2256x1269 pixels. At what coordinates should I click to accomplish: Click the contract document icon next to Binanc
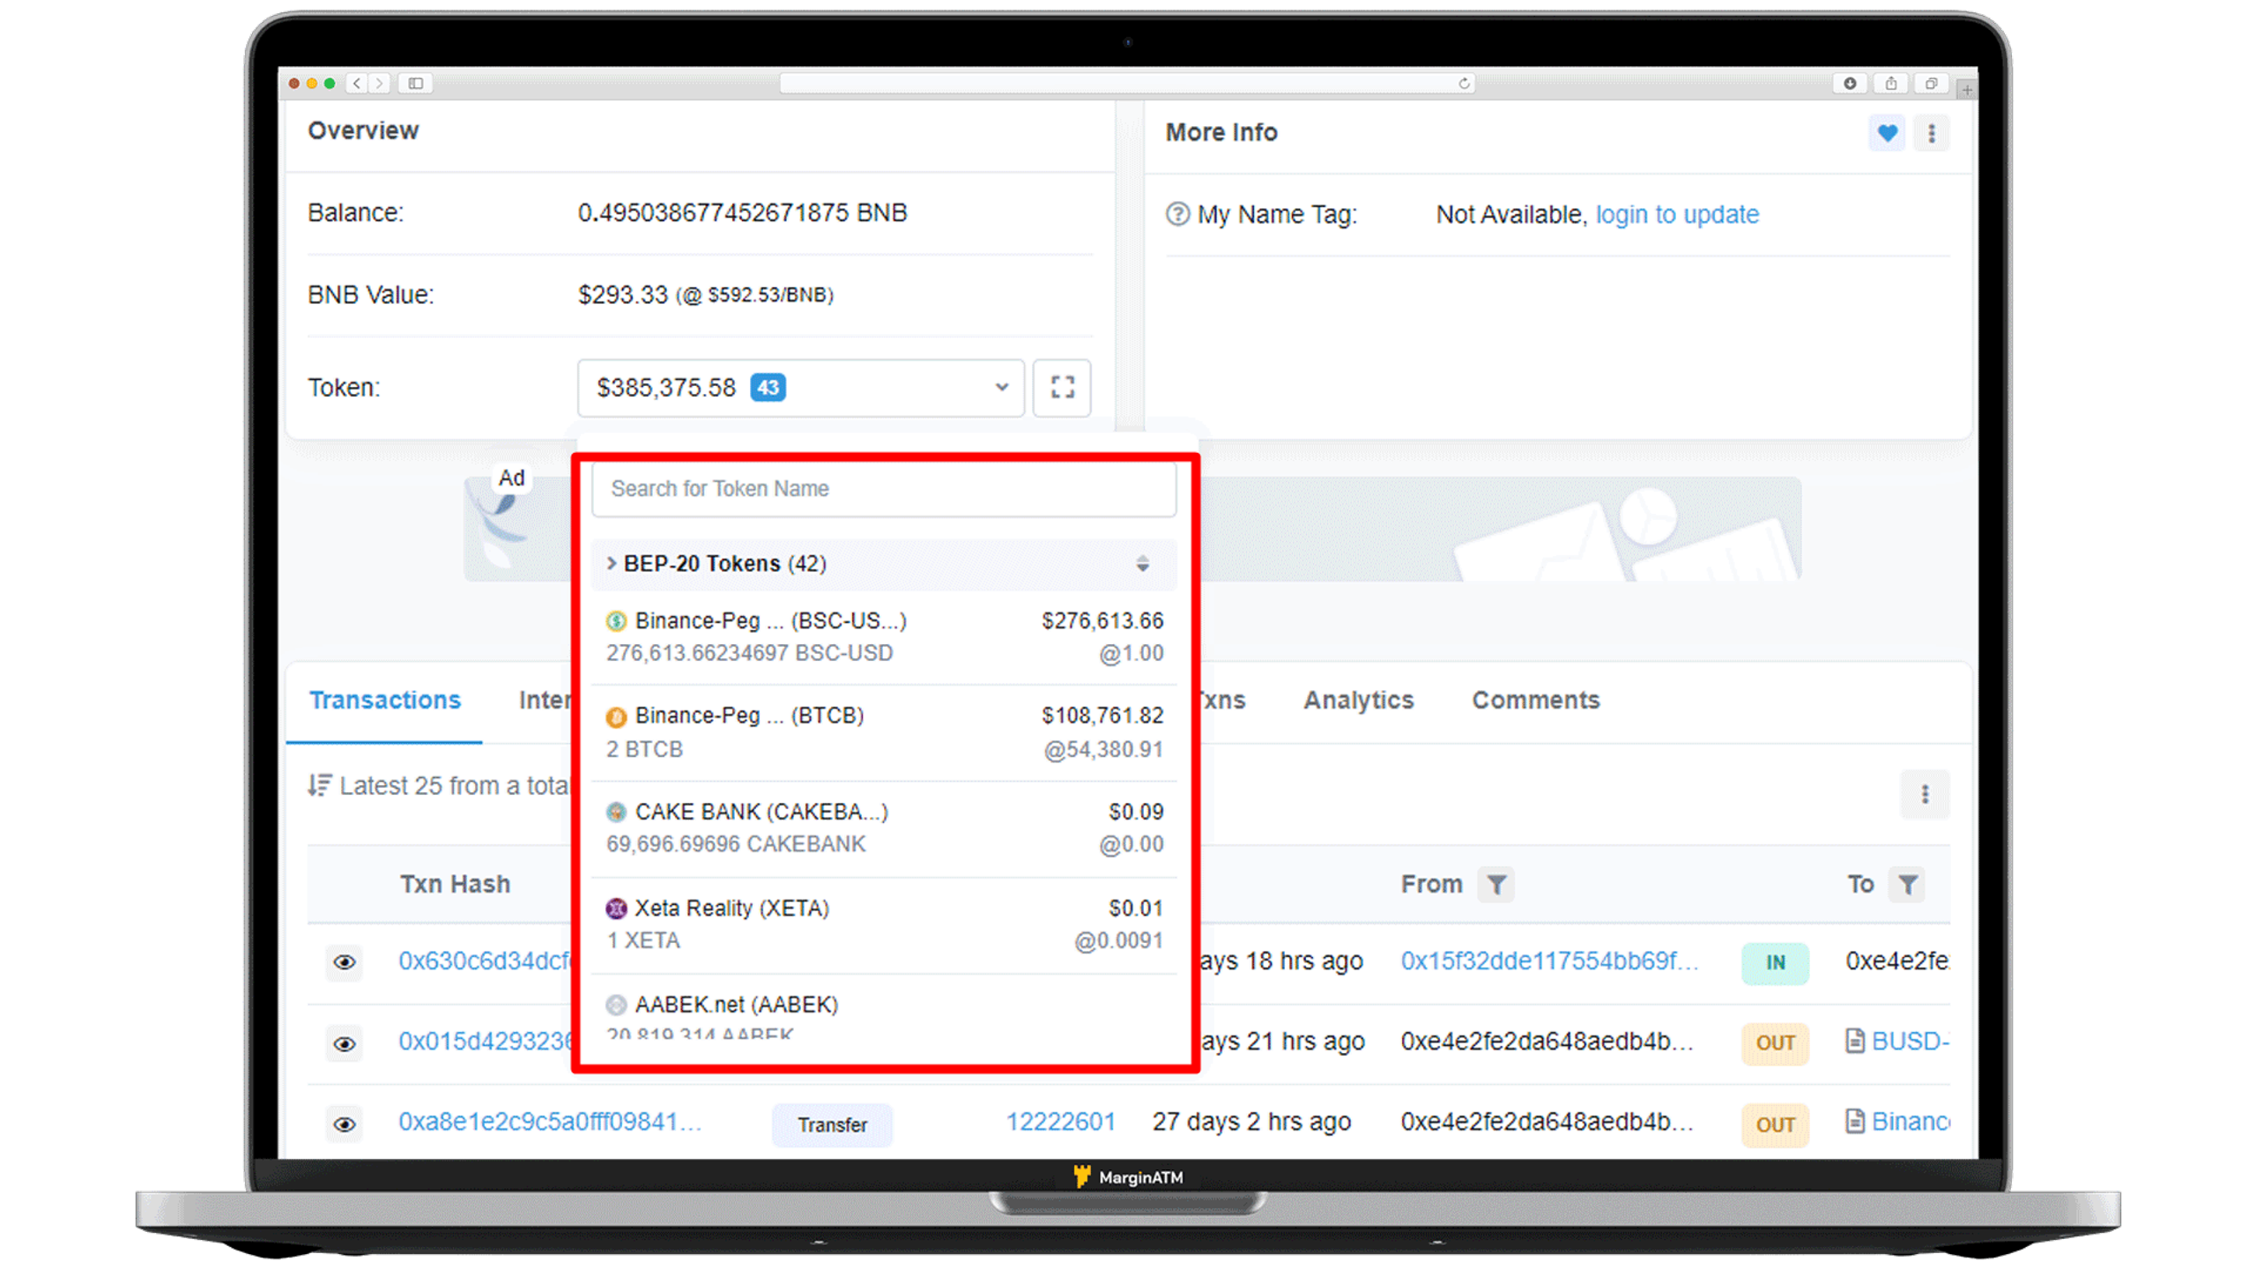coord(1855,1122)
